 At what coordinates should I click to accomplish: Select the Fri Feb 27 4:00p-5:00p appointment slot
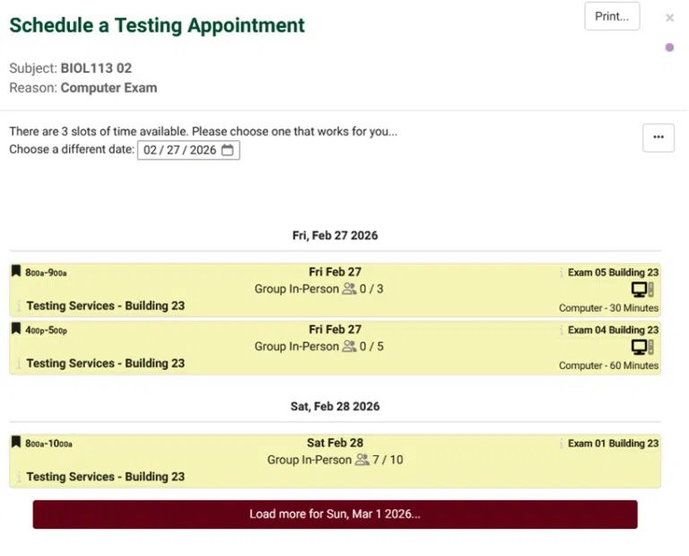[335, 347]
